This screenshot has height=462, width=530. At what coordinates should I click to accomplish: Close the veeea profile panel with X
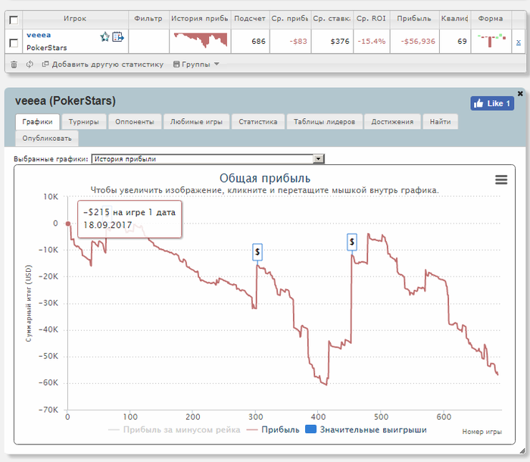pyautogui.click(x=520, y=93)
